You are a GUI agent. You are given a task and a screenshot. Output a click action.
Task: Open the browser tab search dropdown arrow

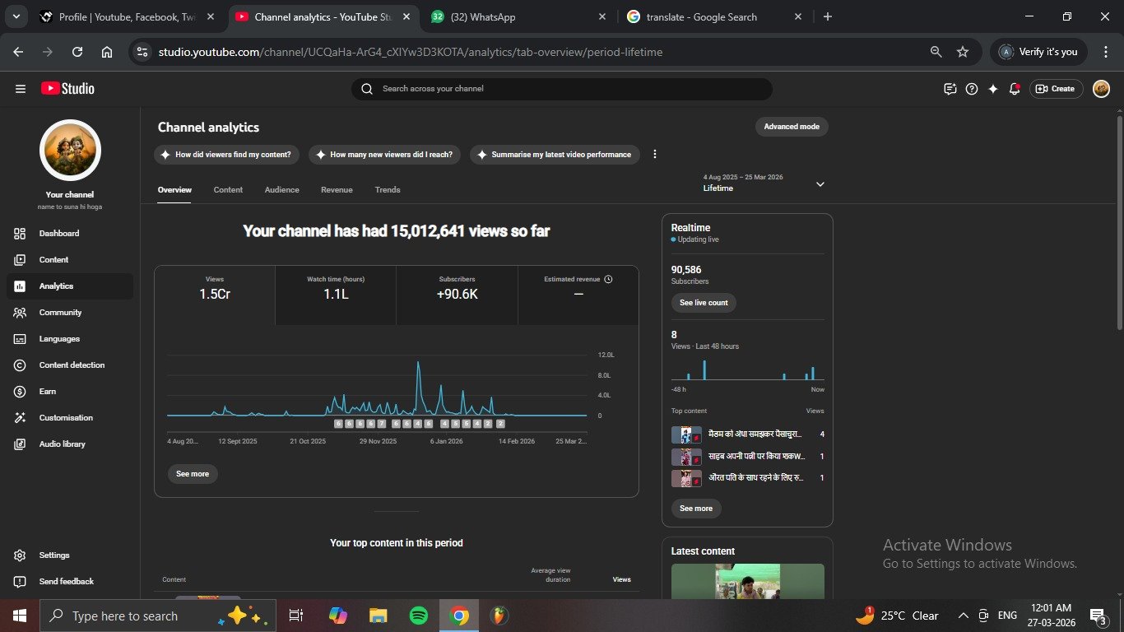pos(16,16)
